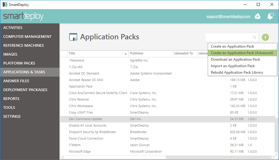Click the Application Packs header icon

pyautogui.click(x=73, y=37)
